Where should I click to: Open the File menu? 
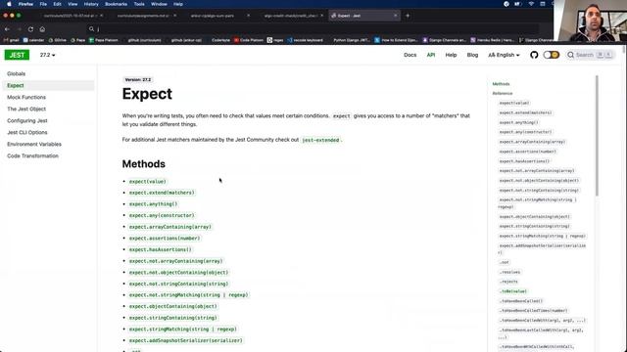(x=43, y=4)
